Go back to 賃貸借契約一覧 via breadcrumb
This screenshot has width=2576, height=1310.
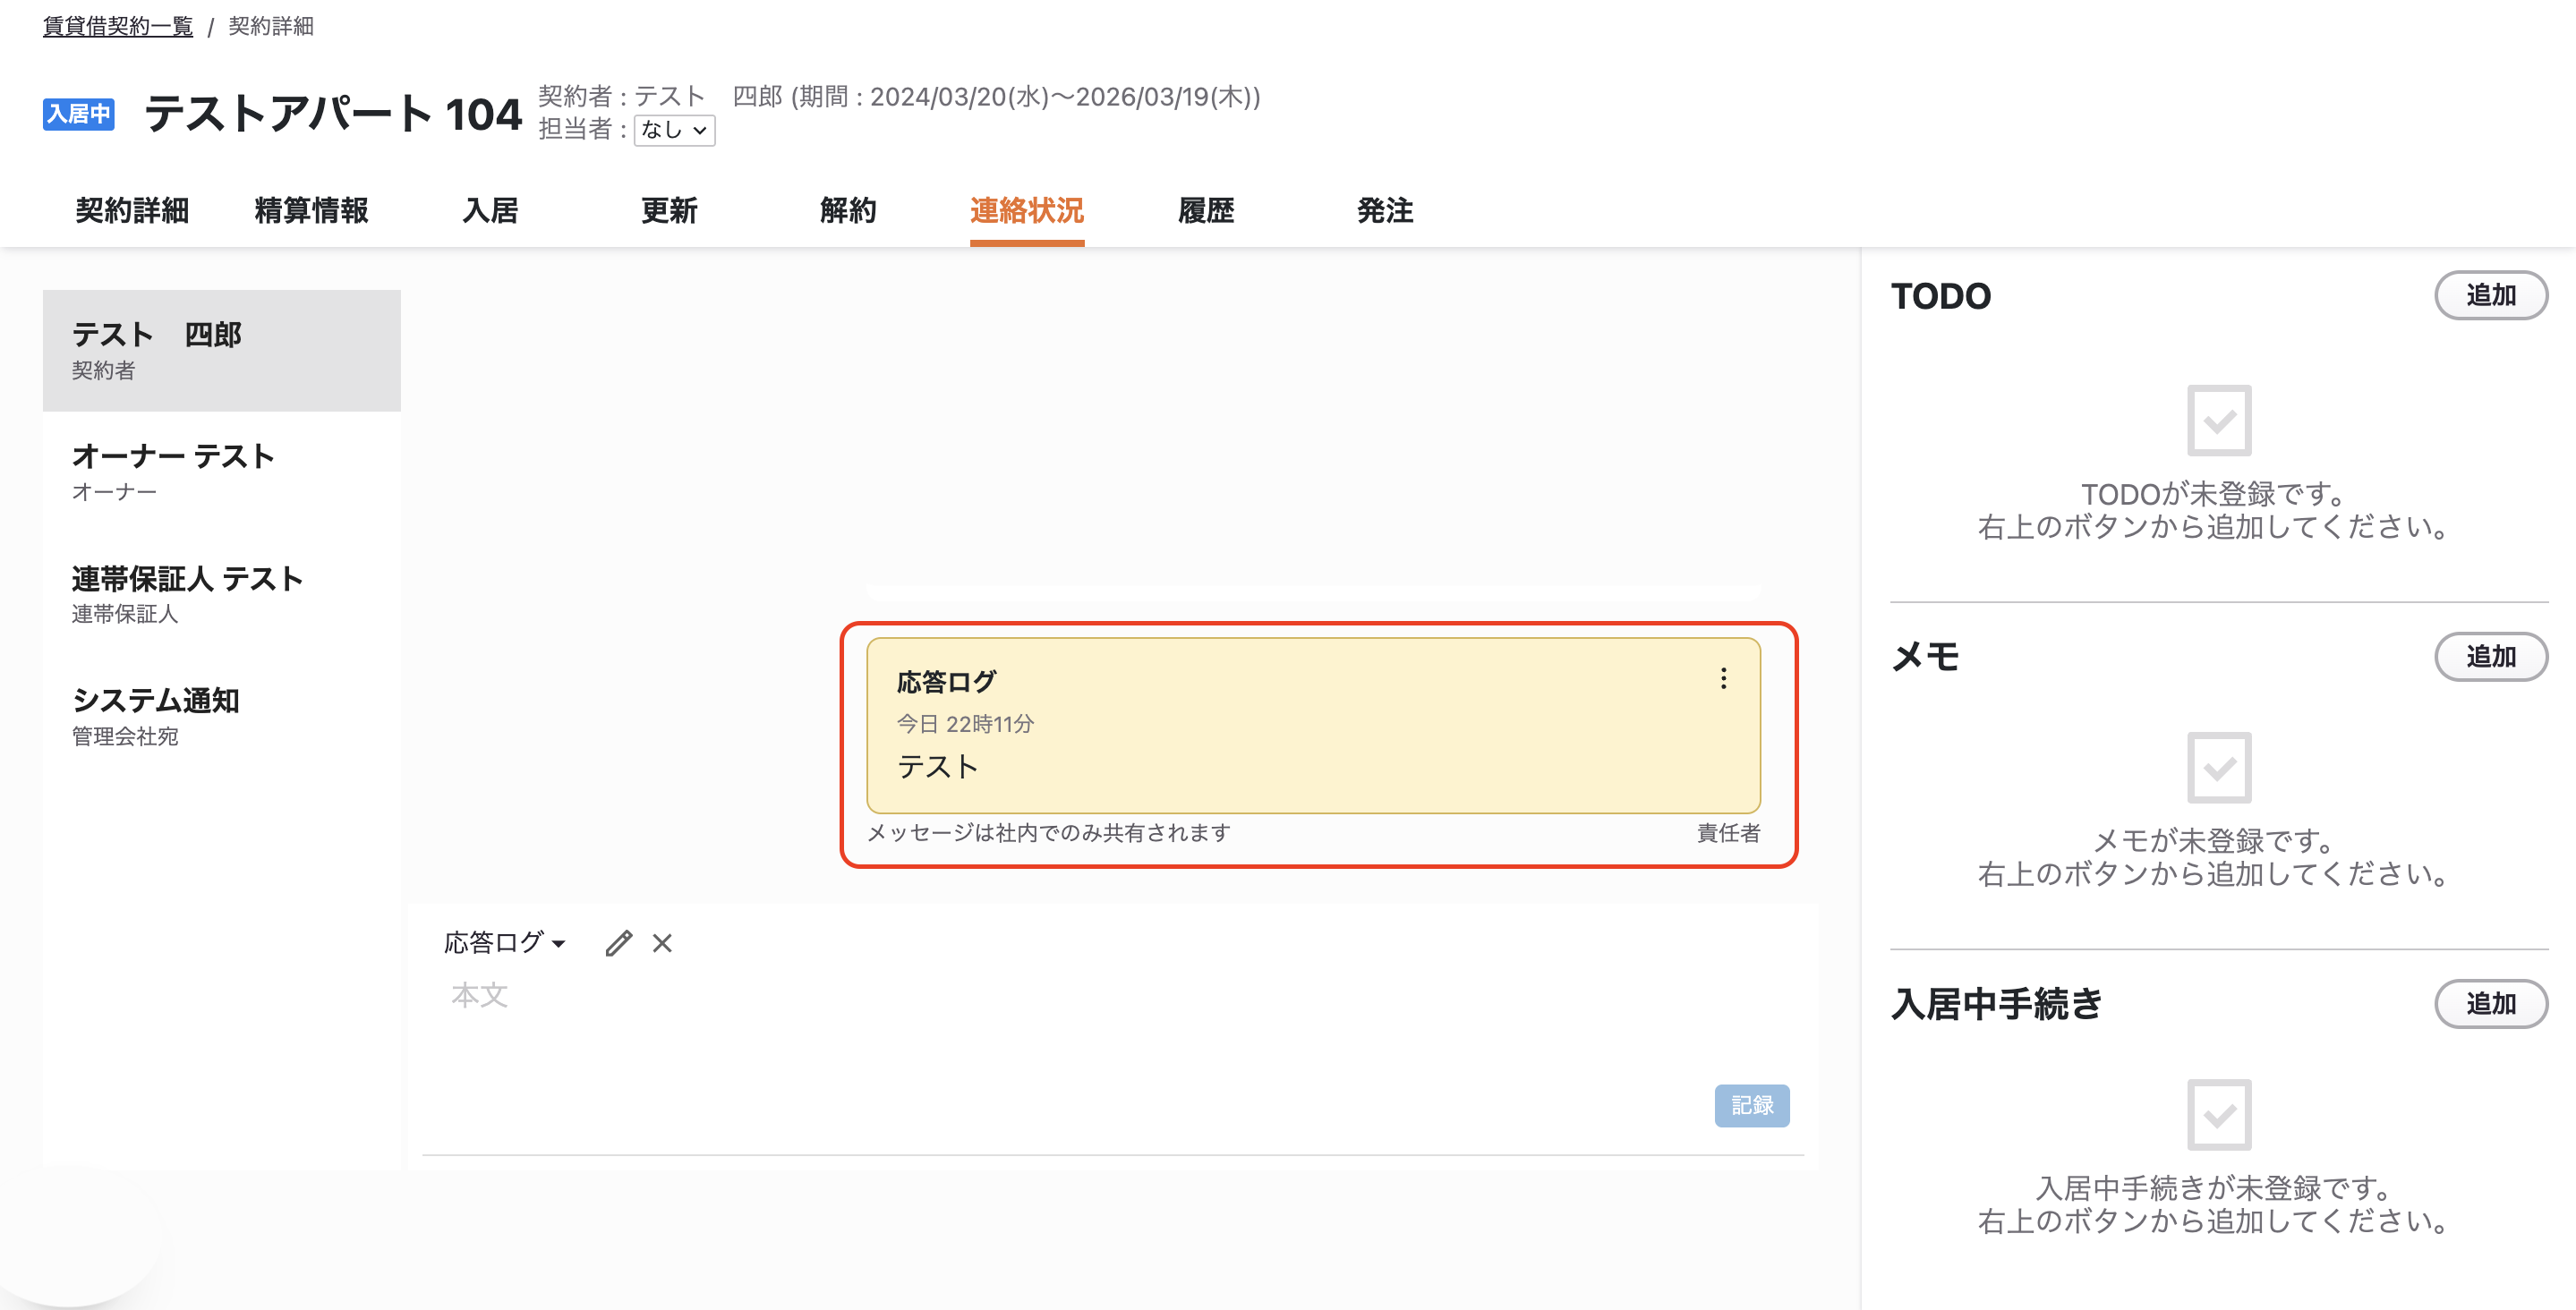click(118, 26)
